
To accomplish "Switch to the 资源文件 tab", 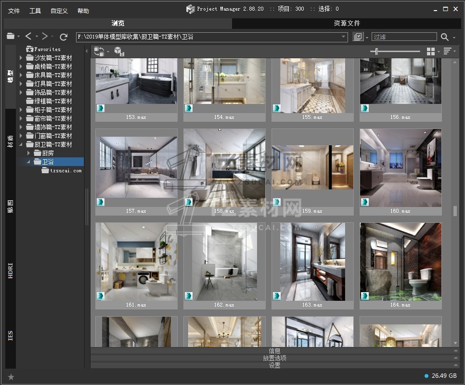I will [x=347, y=23].
